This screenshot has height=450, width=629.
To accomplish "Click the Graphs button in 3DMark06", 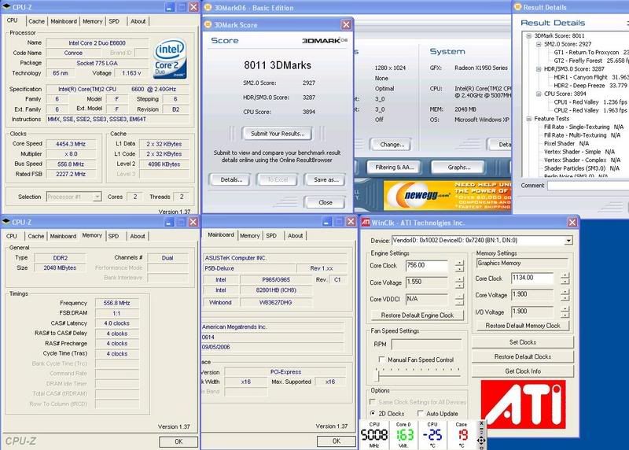I will pyautogui.click(x=459, y=167).
